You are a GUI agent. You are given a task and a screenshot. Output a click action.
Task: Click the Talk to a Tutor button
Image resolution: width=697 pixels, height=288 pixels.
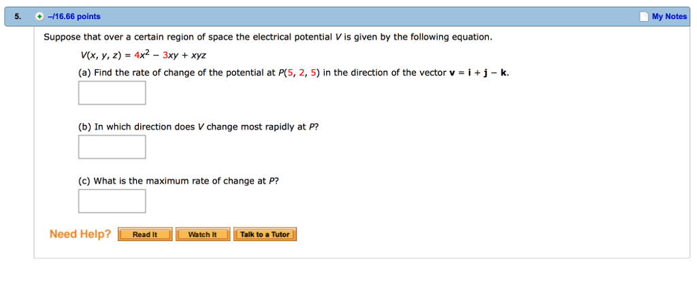click(x=265, y=235)
